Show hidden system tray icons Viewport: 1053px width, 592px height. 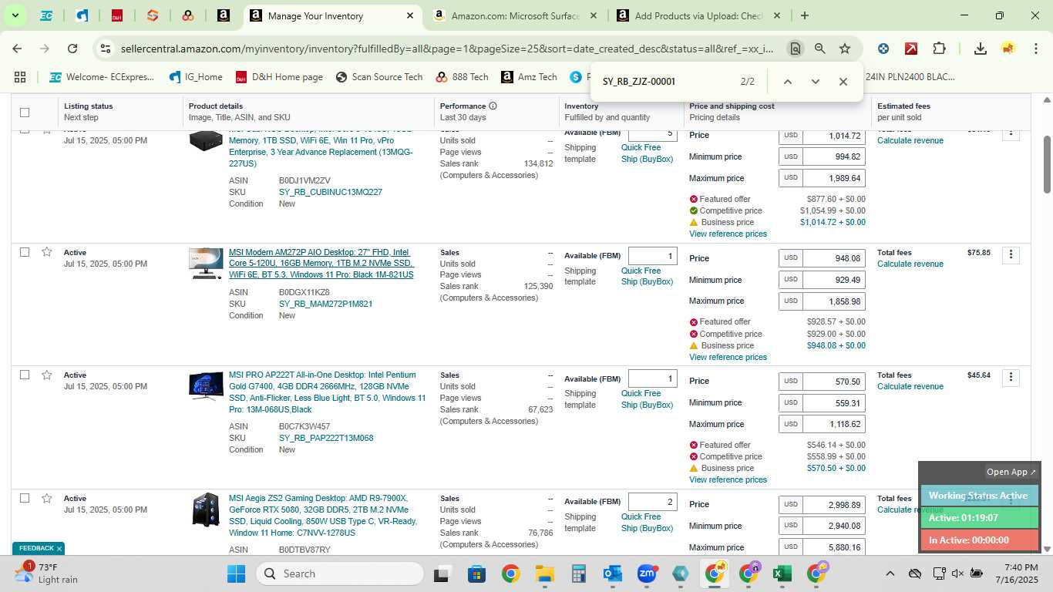[x=890, y=573]
